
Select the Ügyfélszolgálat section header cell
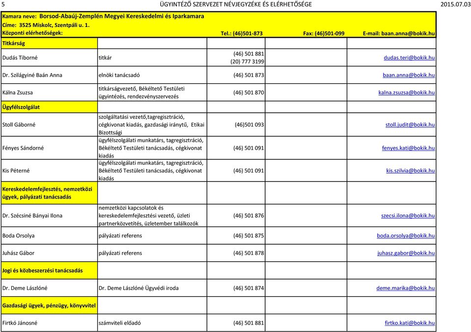49,107
